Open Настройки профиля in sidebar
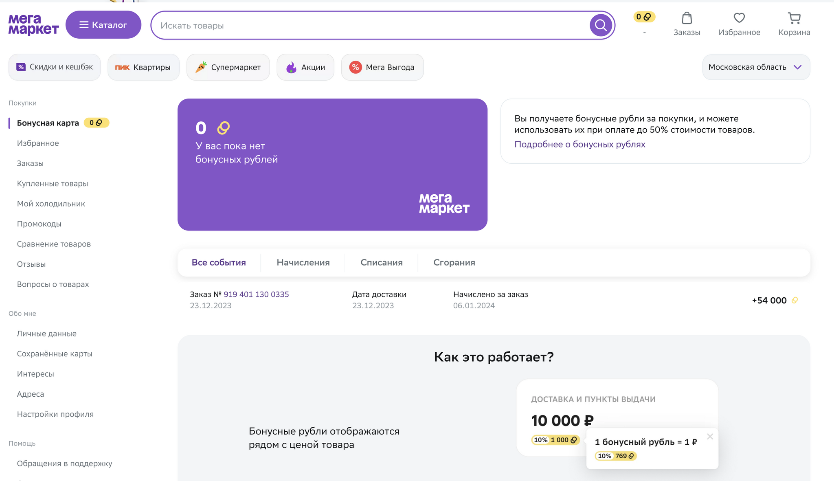Viewport: 834px width, 481px height. [55, 414]
